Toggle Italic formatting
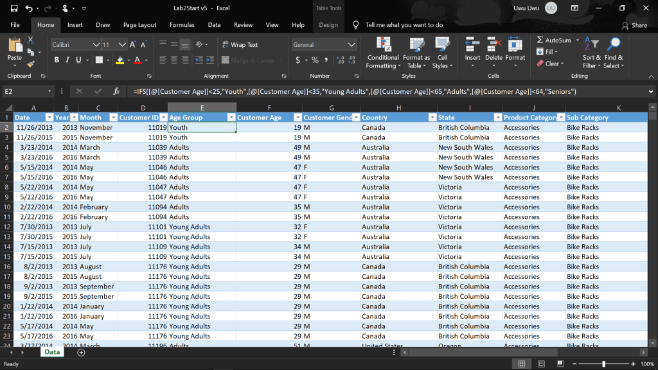658x370 pixels. (67, 60)
